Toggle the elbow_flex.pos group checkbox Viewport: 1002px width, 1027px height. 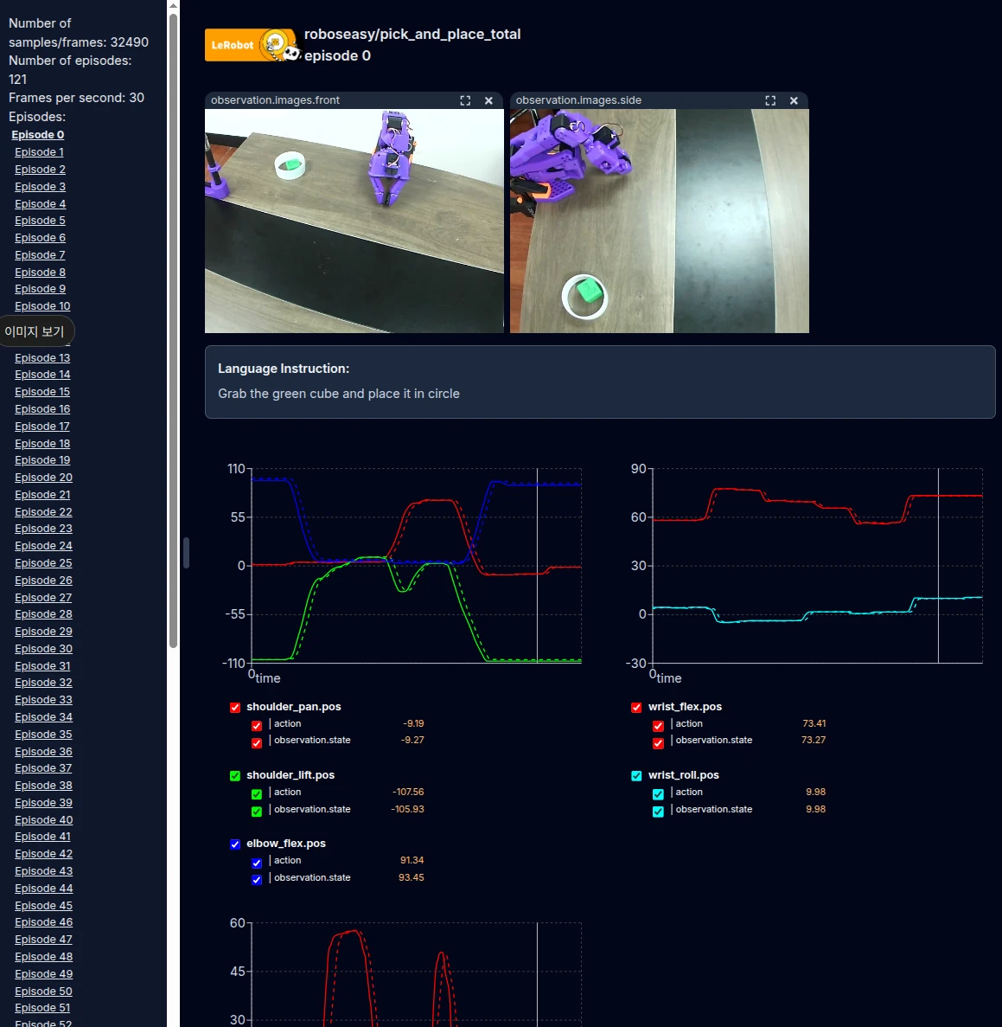click(x=235, y=844)
